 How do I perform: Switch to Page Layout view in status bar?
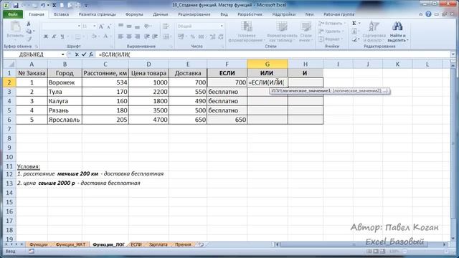tap(376, 252)
